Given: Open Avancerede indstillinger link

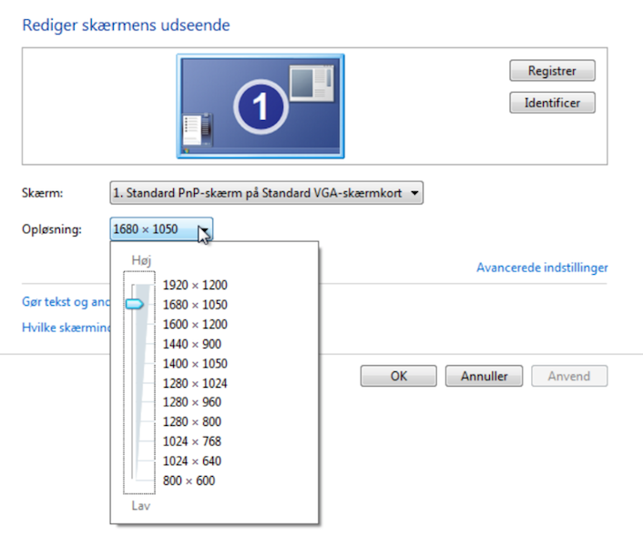Looking at the screenshot, I should (542, 268).
